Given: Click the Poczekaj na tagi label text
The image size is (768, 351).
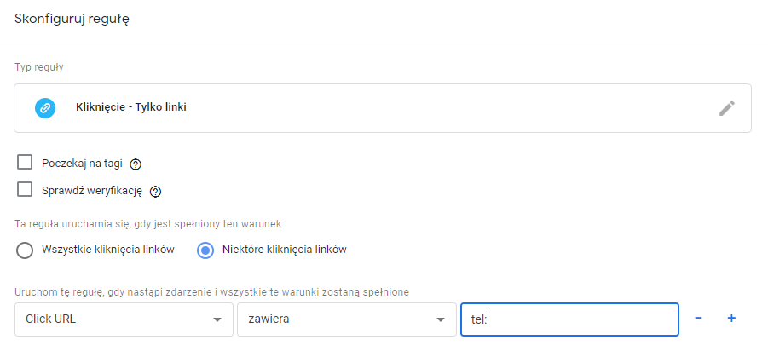Looking at the screenshot, I should 83,164.
